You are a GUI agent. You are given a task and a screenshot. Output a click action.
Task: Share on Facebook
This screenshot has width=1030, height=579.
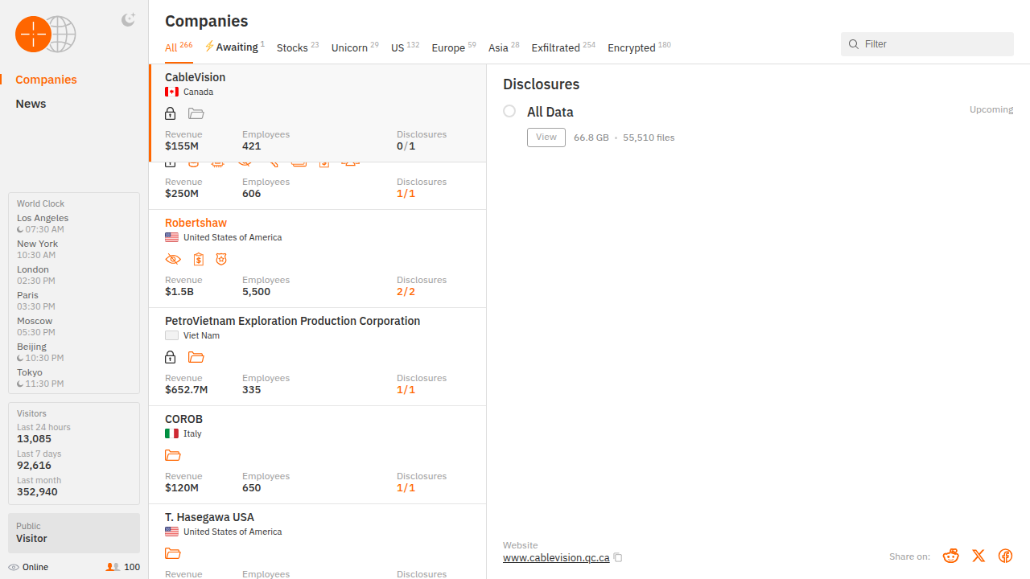click(x=1005, y=556)
